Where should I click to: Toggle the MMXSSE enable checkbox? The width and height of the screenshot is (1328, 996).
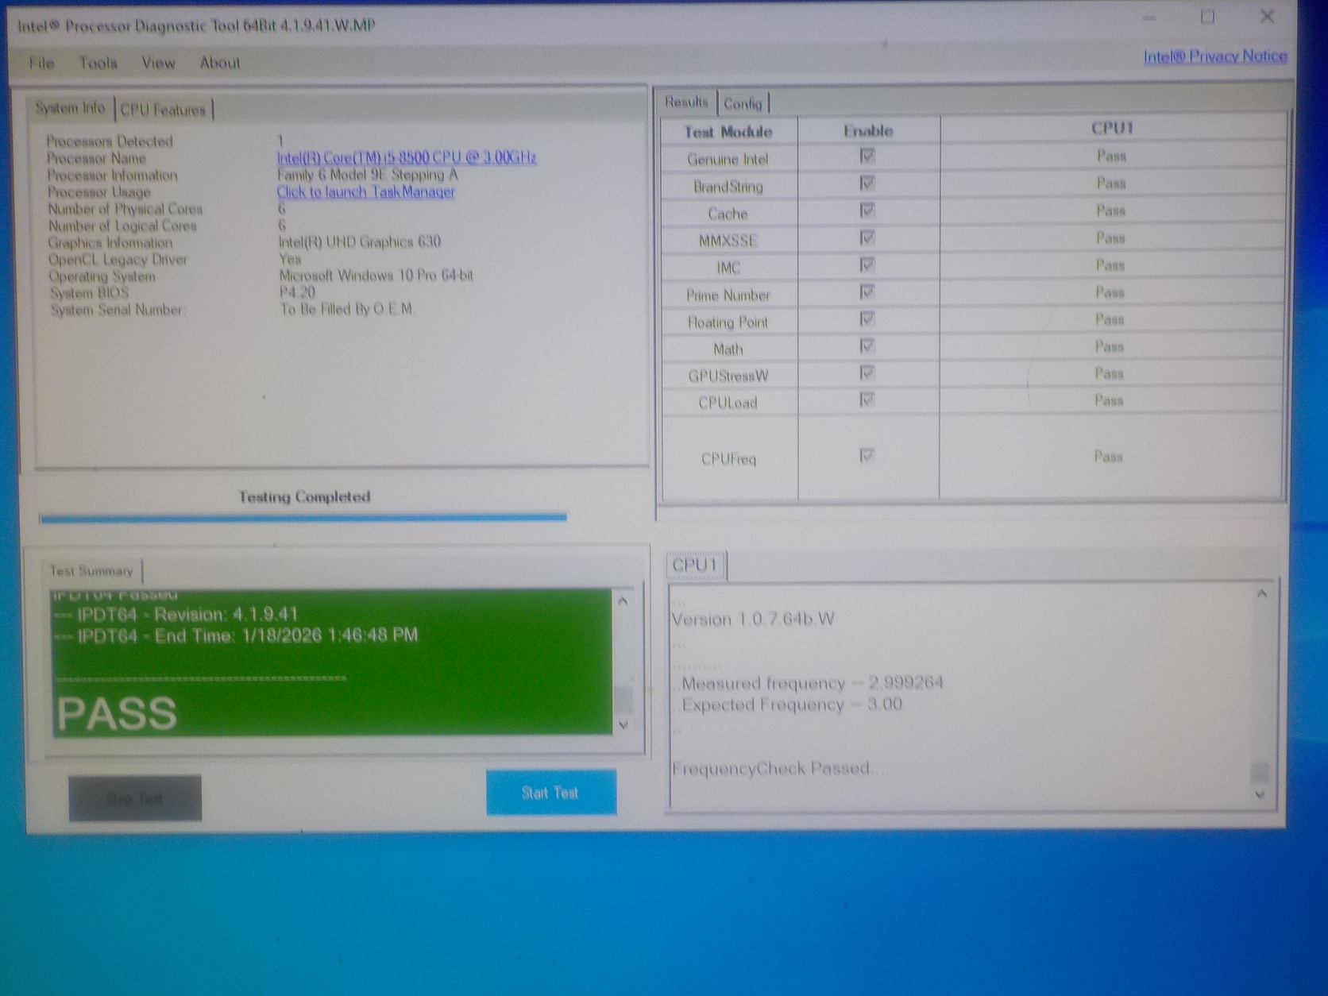coord(867,237)
